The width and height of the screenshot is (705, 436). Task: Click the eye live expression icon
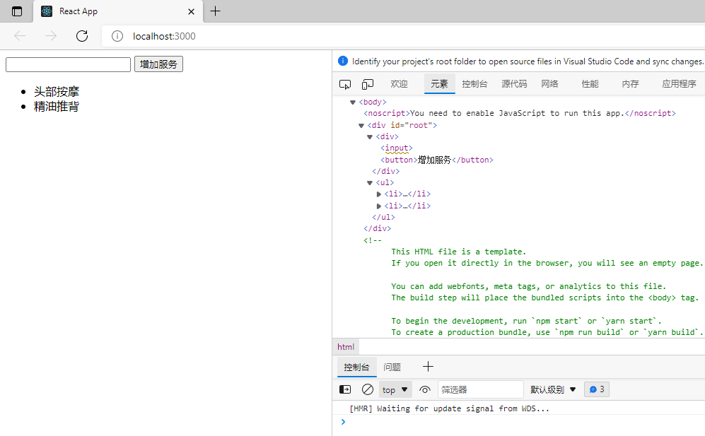(424, 389)
